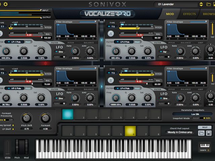Click the Low Silk snapshot name field
215x161 pixels.
[x=192, y=114]
